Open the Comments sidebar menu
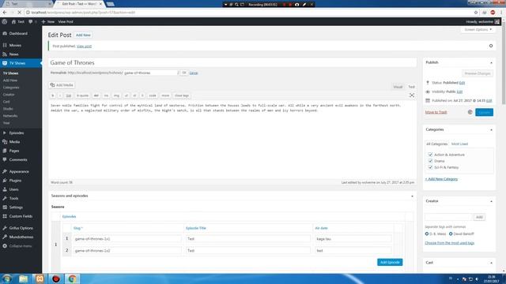The height and width of the screenshot is (284, 506). 18,159
